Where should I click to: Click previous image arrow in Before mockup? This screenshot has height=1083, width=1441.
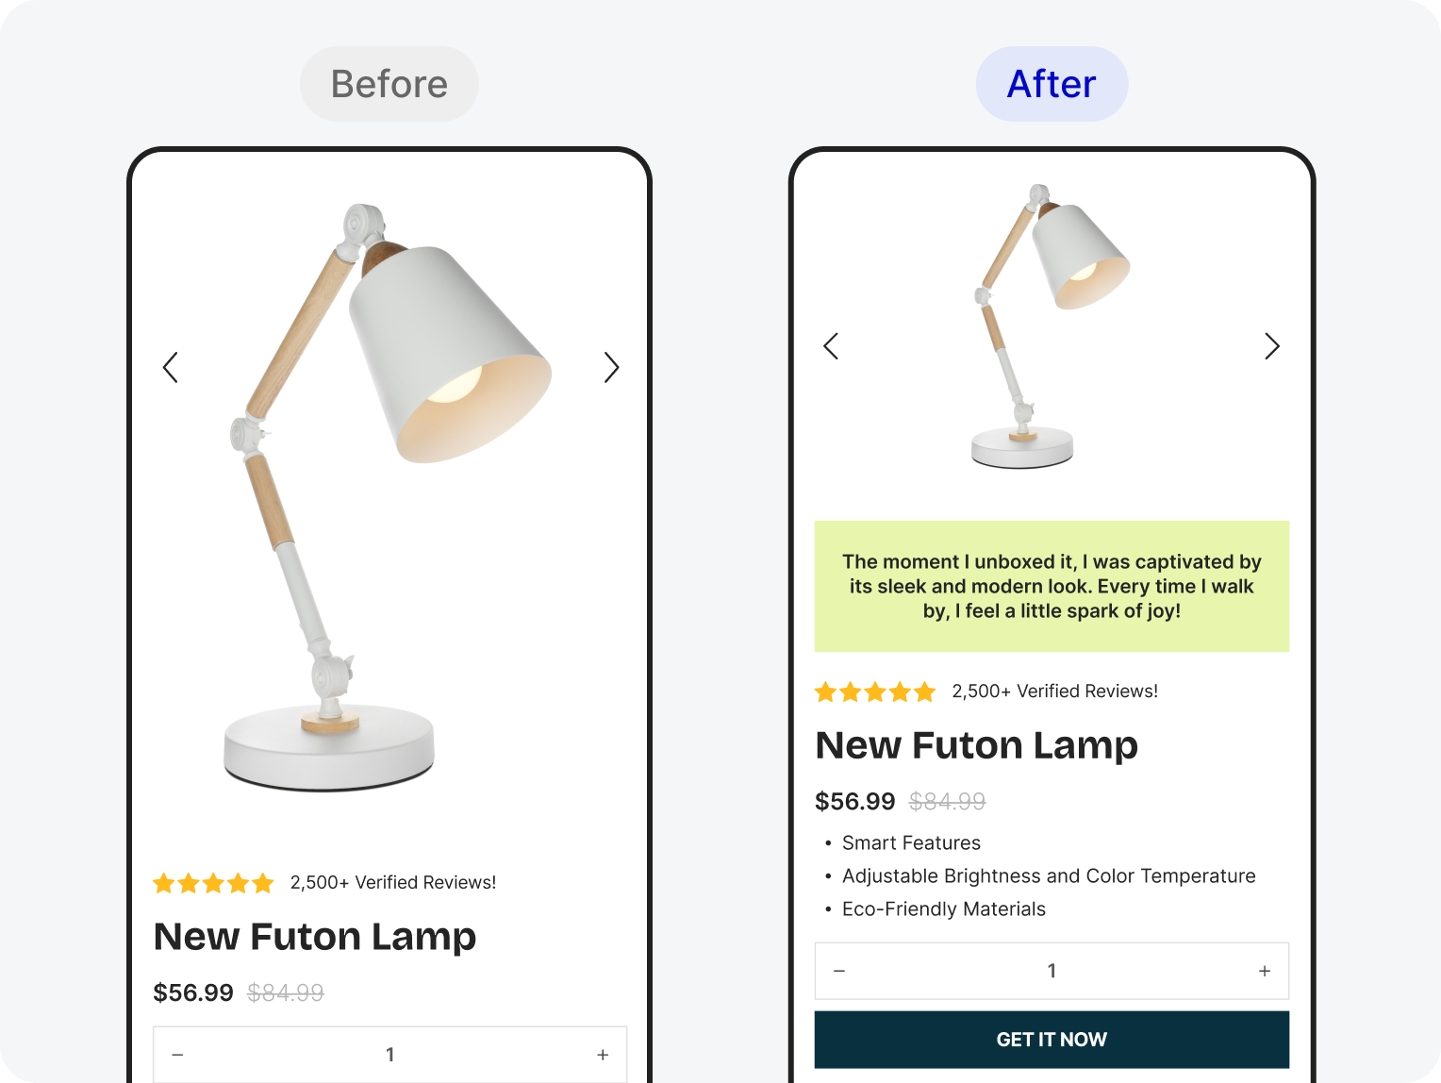[x=171, y=367]
